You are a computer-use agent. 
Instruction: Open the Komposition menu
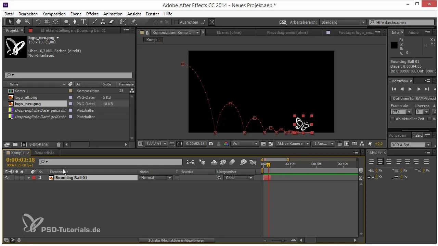pos(54,14)
